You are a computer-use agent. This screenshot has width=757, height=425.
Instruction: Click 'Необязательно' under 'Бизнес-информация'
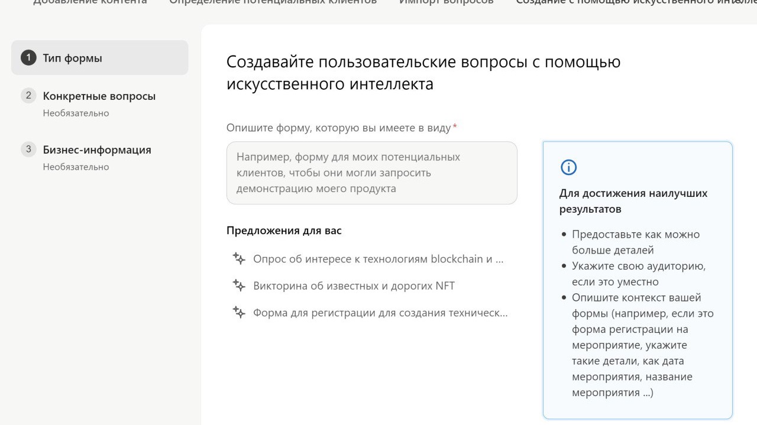coord(76,167)
